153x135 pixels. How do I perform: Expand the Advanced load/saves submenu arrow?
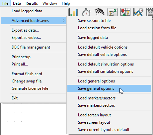click(x=63, y=21)
